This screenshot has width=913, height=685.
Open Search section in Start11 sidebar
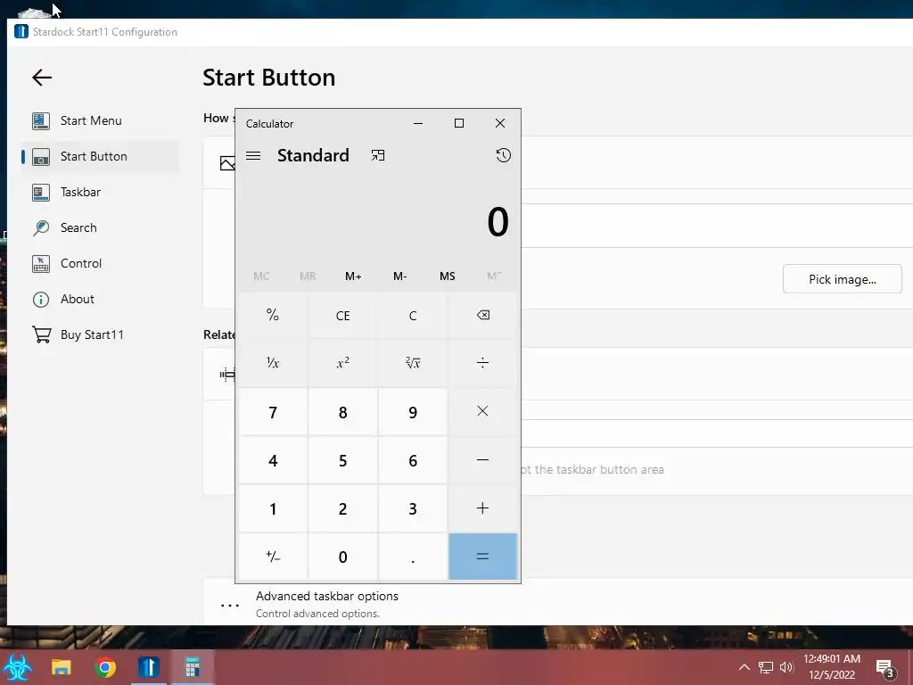(x=99, y=227)
